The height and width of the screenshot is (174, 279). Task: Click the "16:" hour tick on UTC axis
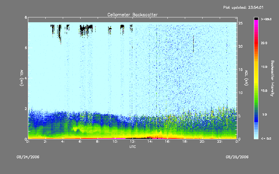[x=167, y=142]
